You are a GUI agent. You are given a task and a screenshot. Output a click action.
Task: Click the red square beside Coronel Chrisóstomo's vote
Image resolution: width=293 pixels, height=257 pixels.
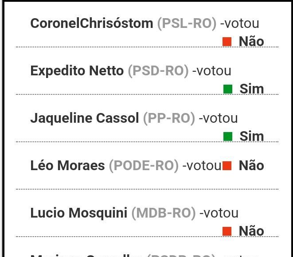tap(227, 42)
